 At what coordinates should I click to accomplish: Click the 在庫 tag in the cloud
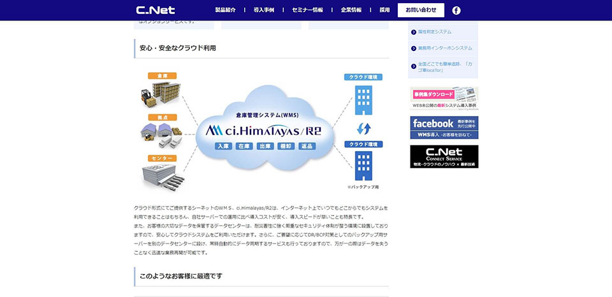[x=244, y=147]
